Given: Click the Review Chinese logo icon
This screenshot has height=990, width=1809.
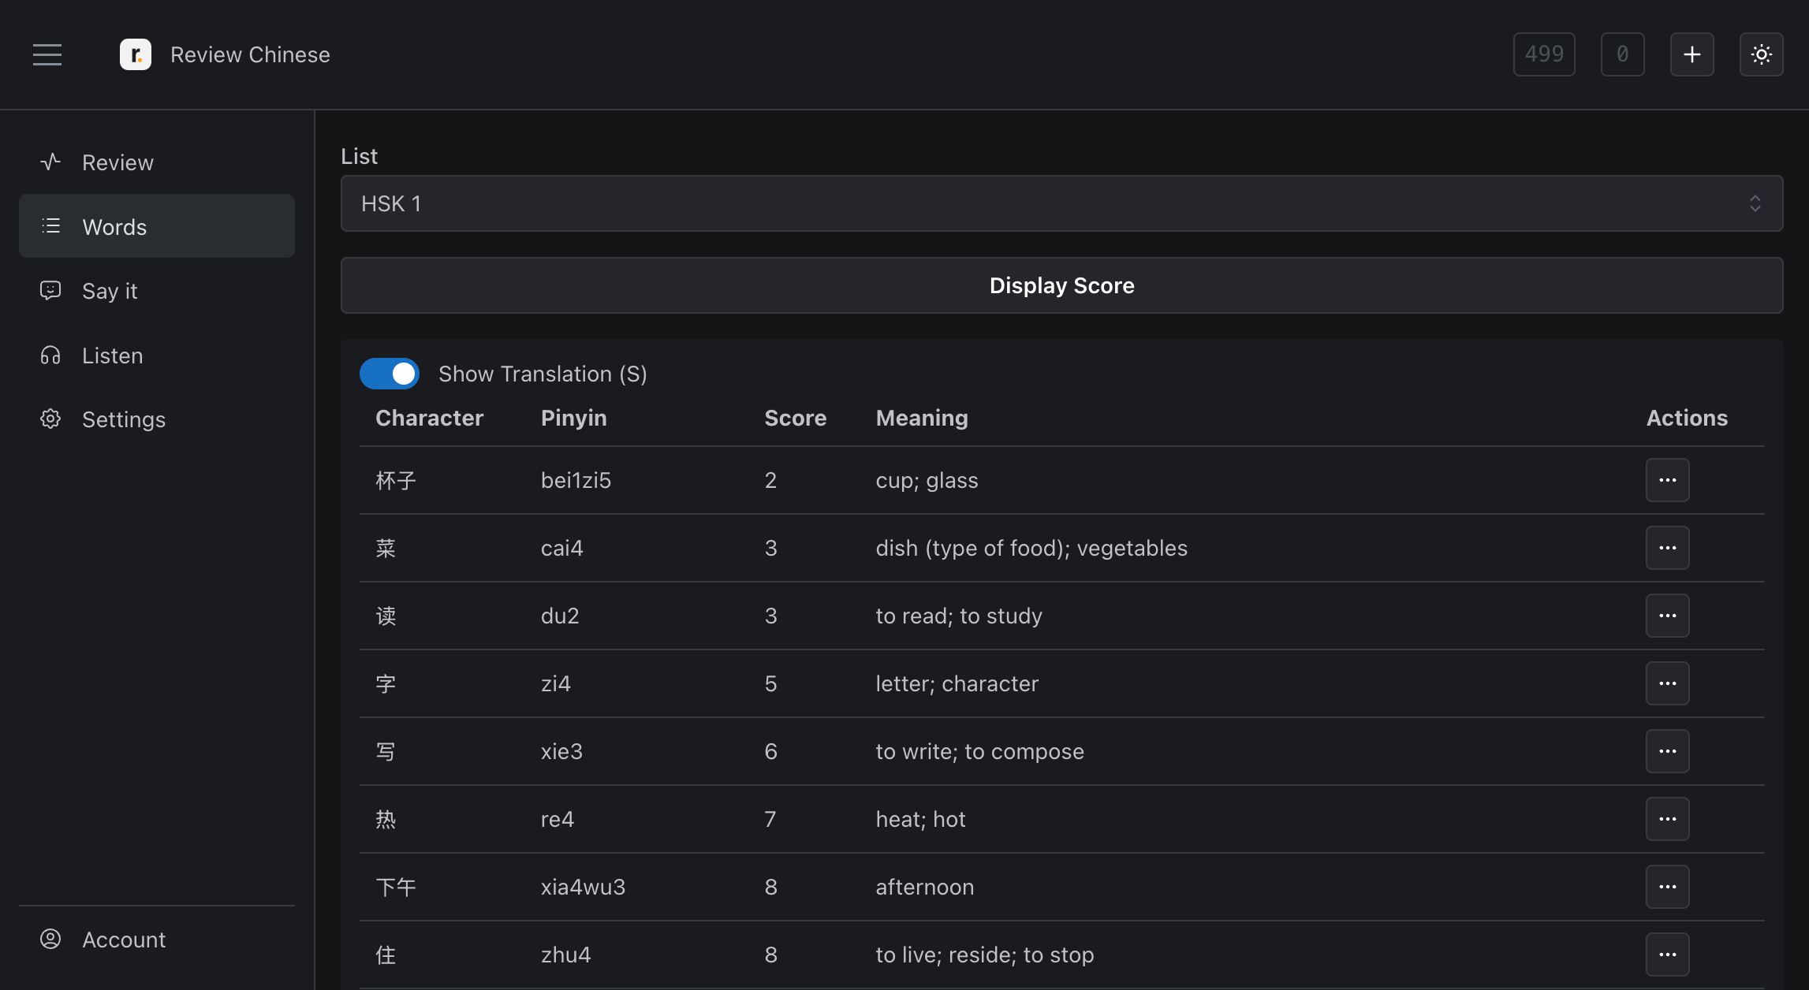Looking at the screenshot, I should (136, 54).
